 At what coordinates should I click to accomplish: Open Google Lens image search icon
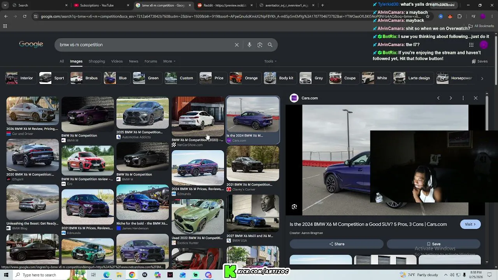click(260, 45)
